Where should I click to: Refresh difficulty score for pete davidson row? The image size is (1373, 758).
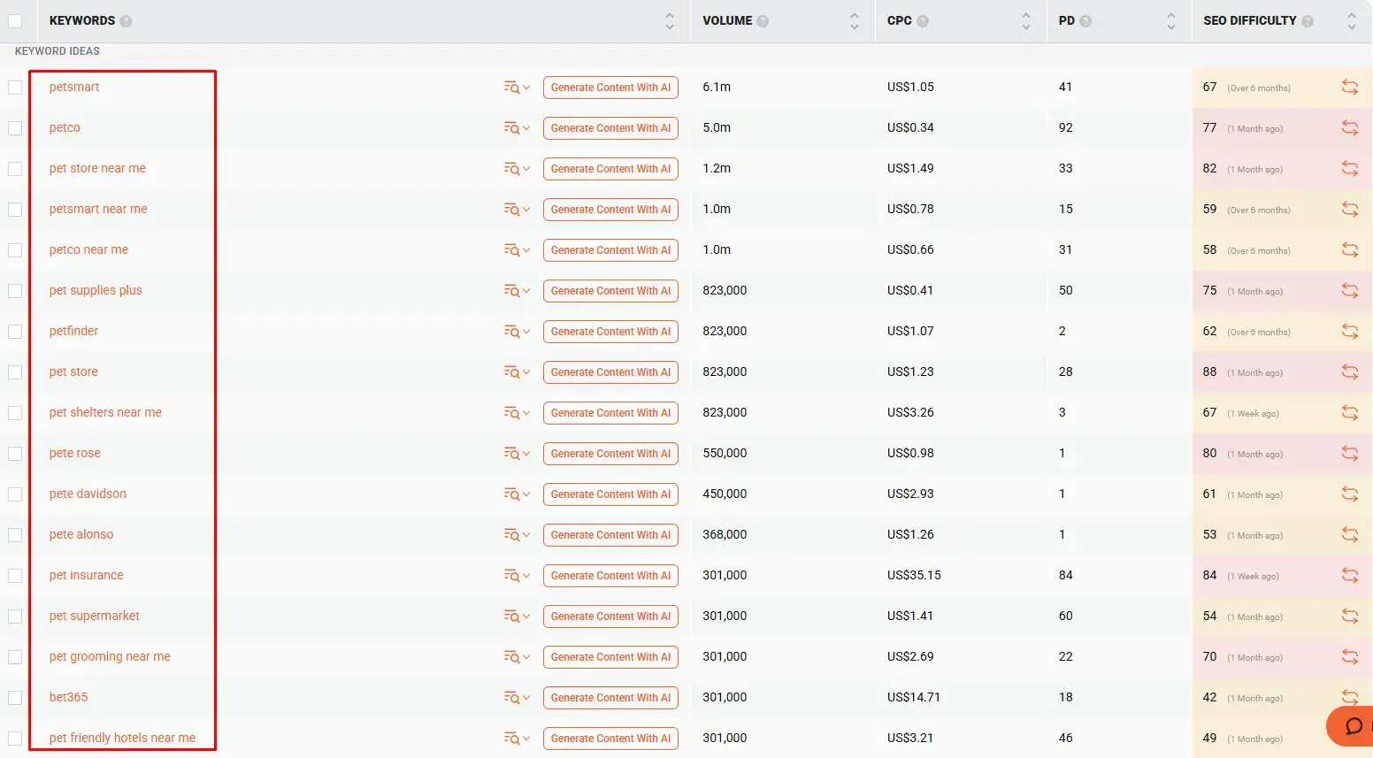click(x=1349, y=494)
